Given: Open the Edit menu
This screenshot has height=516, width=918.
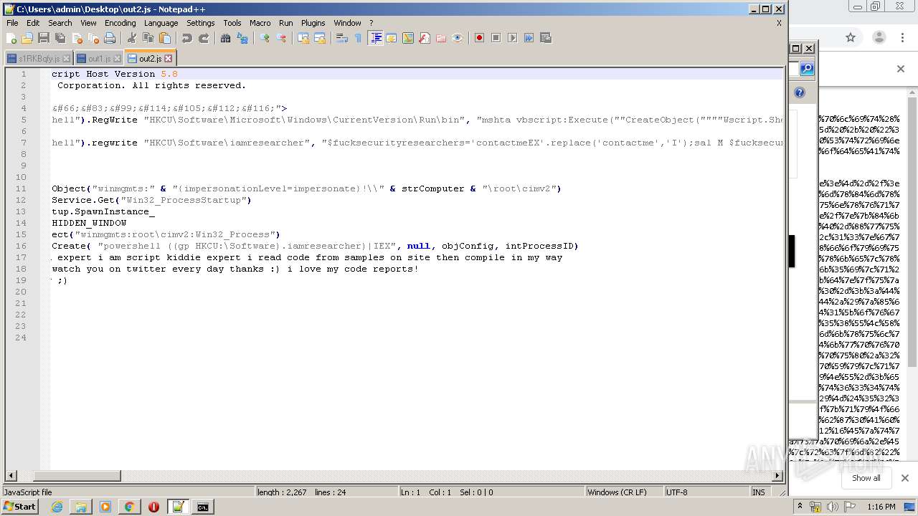Looking at the screenshot, I should (x=33, y=23).
